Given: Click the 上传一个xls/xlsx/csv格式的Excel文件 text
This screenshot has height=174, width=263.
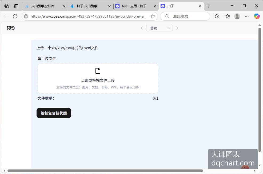Looking at the screenshot, I should [x=67, y=48].
